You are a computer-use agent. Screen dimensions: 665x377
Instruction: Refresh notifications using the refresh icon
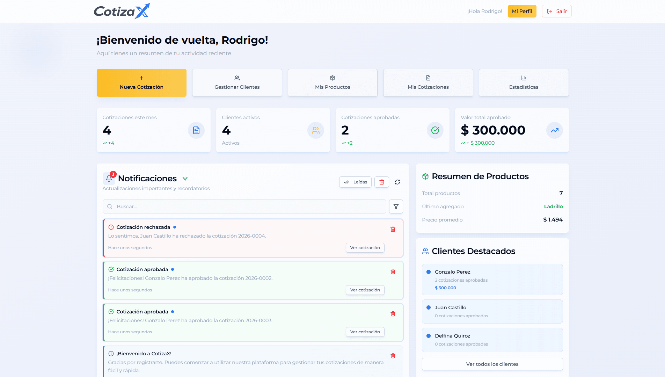pos(397,182)
